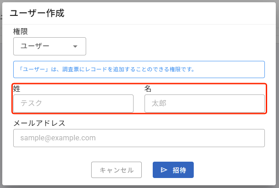Viewport: 279px width, 188px height.
Task: Click the 招待 text label on the invite button
Action: point(179,170)
